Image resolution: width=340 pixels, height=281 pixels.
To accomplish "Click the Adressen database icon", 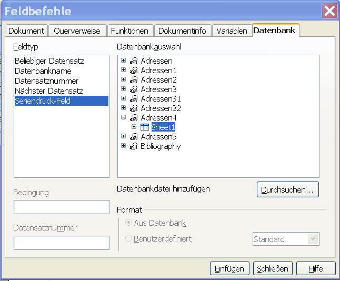I will [x=134, y=61].
